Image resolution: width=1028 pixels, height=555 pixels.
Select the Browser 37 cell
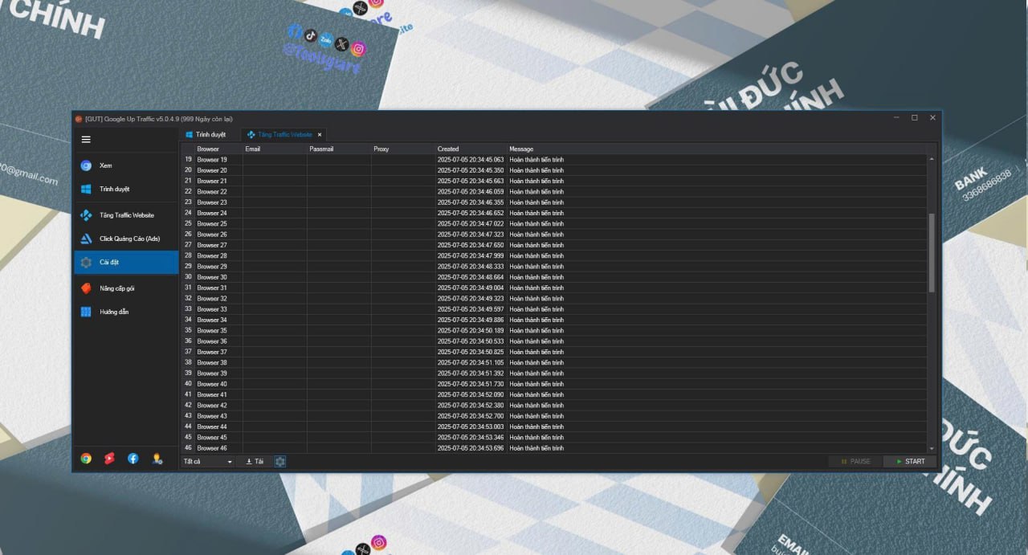coord(218,352)
